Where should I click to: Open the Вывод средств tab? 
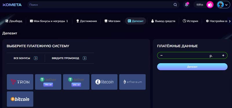pos(163,21)
